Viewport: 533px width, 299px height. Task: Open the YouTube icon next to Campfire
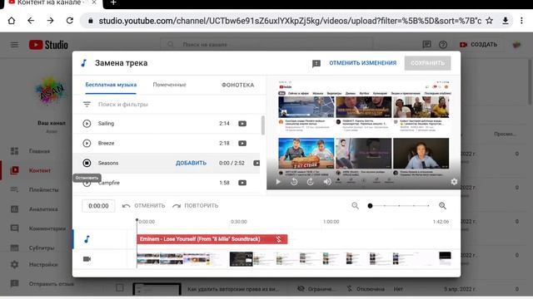(242, 183)
